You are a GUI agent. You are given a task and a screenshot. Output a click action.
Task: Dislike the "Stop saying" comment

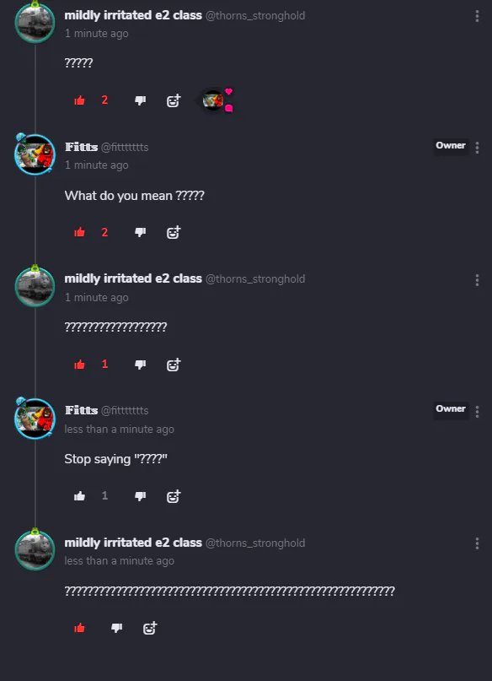point(140,496)
